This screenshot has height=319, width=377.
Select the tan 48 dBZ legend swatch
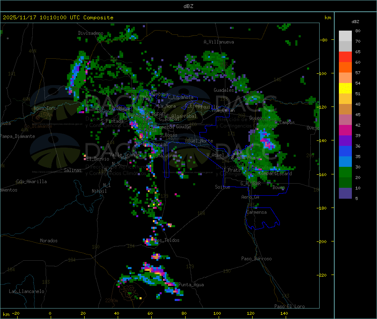tap(345, 109)
